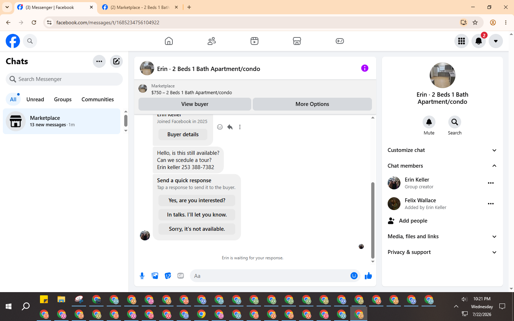Screen dimensions: 514x321
Task: Open the nine-dot Menu grid icon
Action: [462, 41]
